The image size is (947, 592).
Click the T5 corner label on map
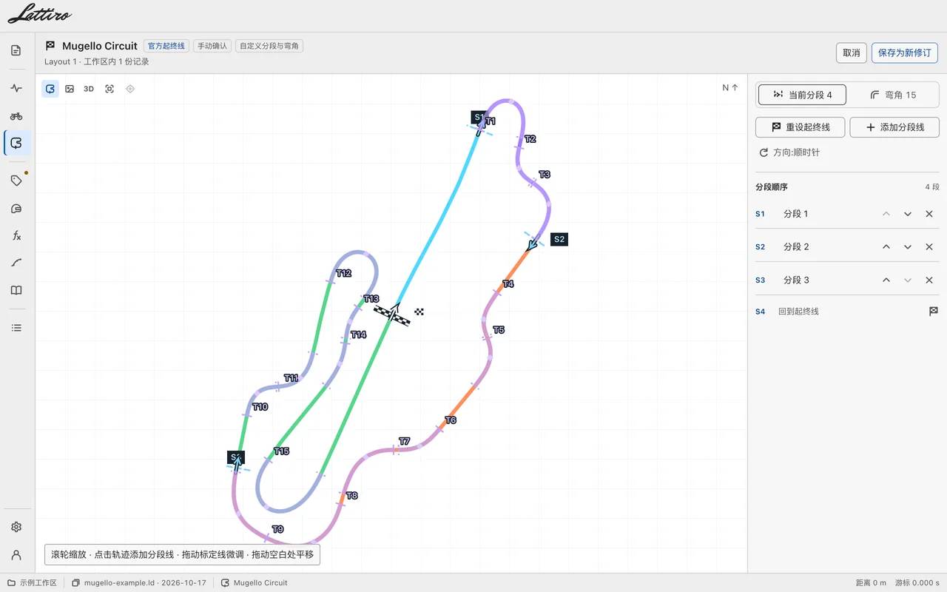coord(499,330)
